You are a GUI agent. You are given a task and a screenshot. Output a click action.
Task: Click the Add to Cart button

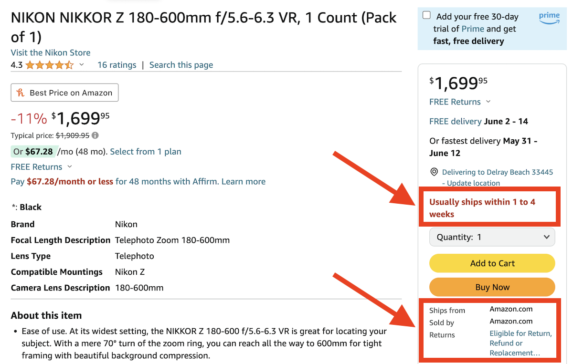coord(492,263)
